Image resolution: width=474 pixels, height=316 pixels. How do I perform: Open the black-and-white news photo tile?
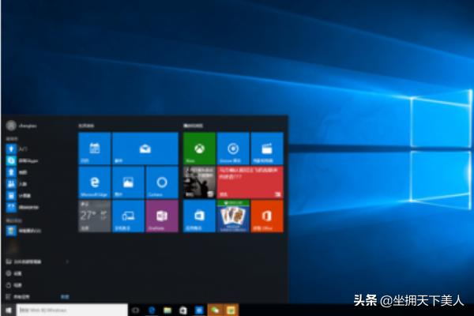[x=199, y=182]
